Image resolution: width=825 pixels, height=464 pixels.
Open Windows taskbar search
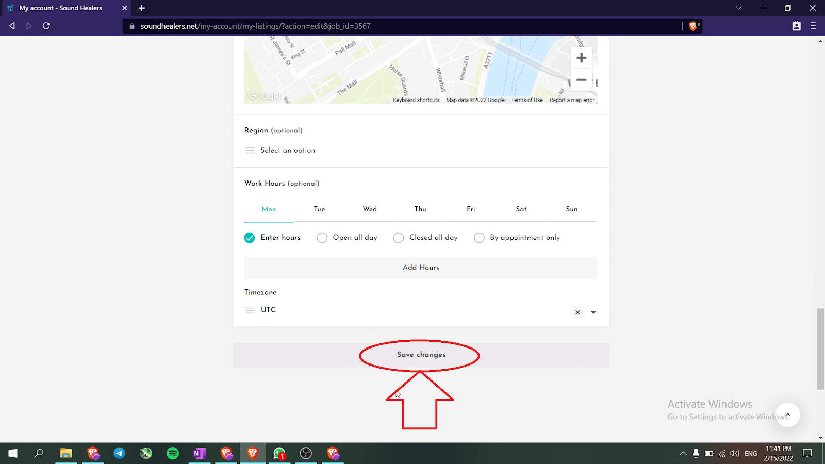(39, 453)
